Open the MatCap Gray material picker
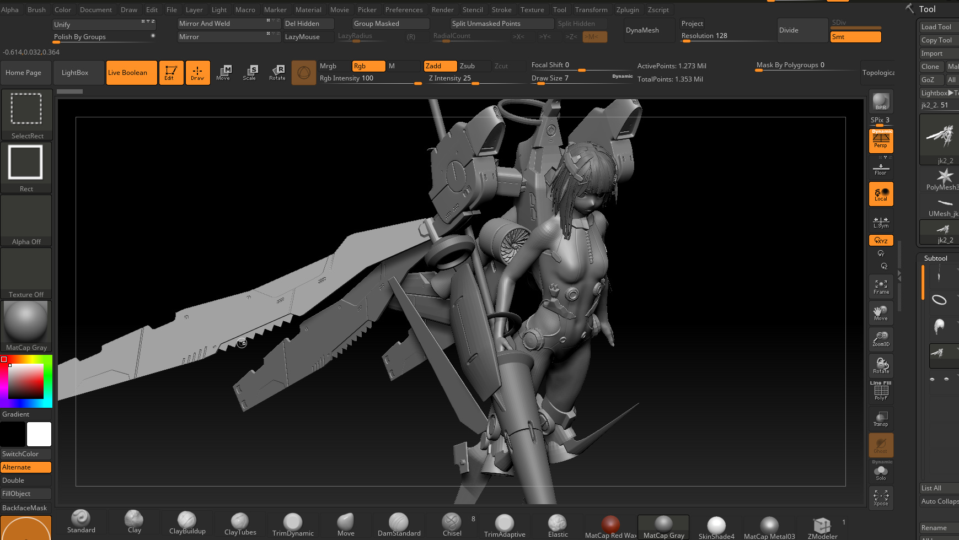Viewport: 959px width, 540px height. (26, 326)
